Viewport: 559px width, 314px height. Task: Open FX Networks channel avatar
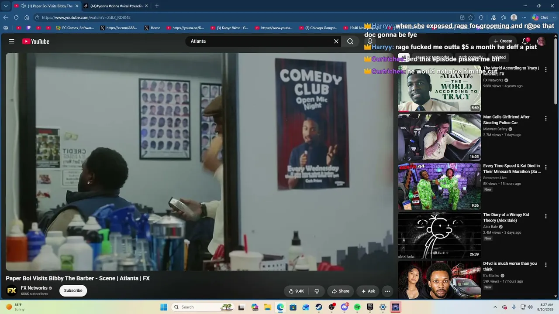(x=12, y=290)
